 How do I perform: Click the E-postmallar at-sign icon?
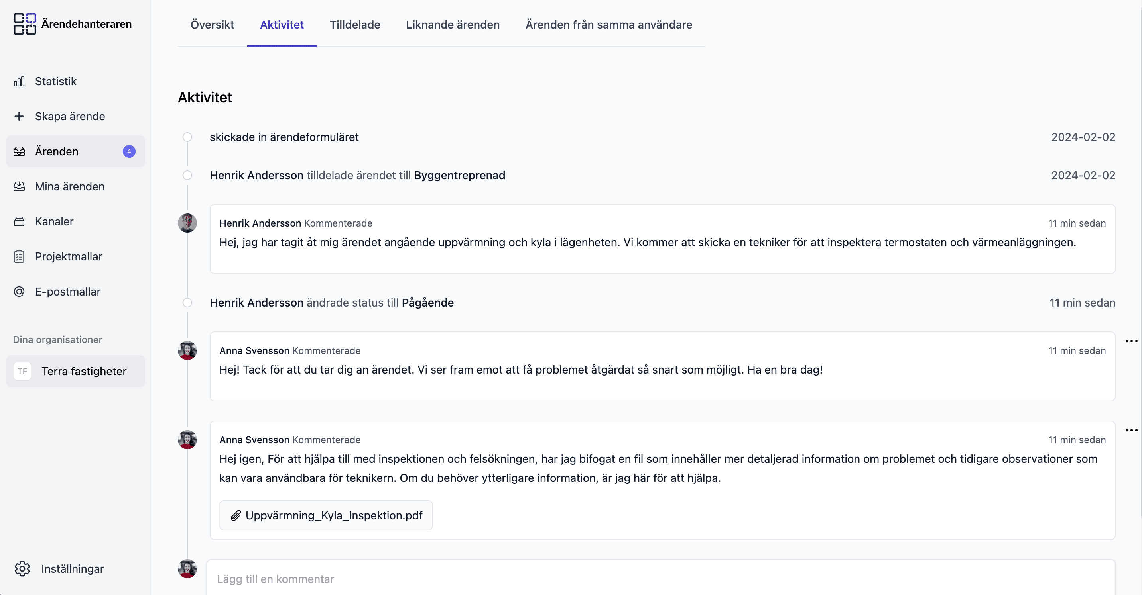[x=19, y=292]
